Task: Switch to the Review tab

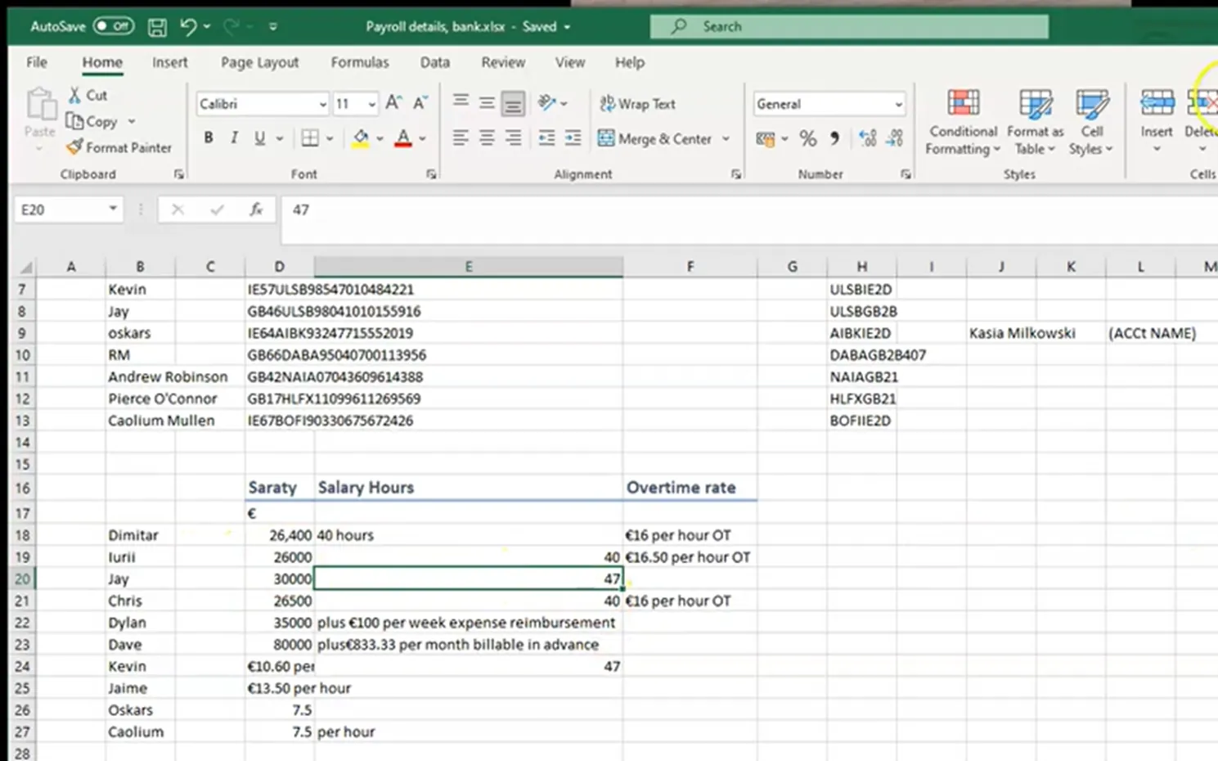Action: (x=503, y=62)
